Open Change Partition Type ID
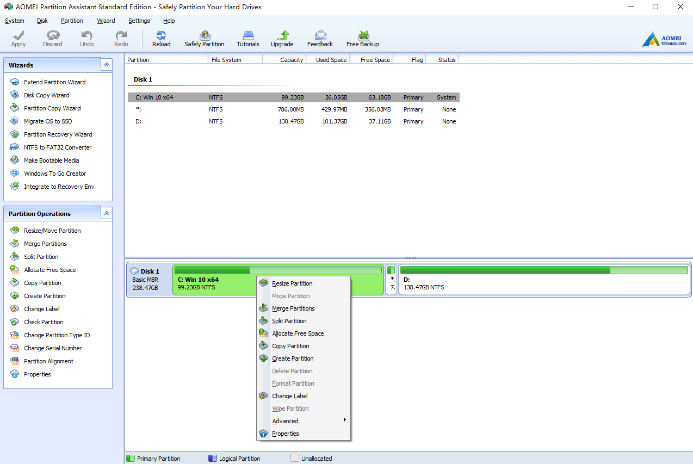Image resolution: width=693 pixels, height=464 pixels. (57, 335)
